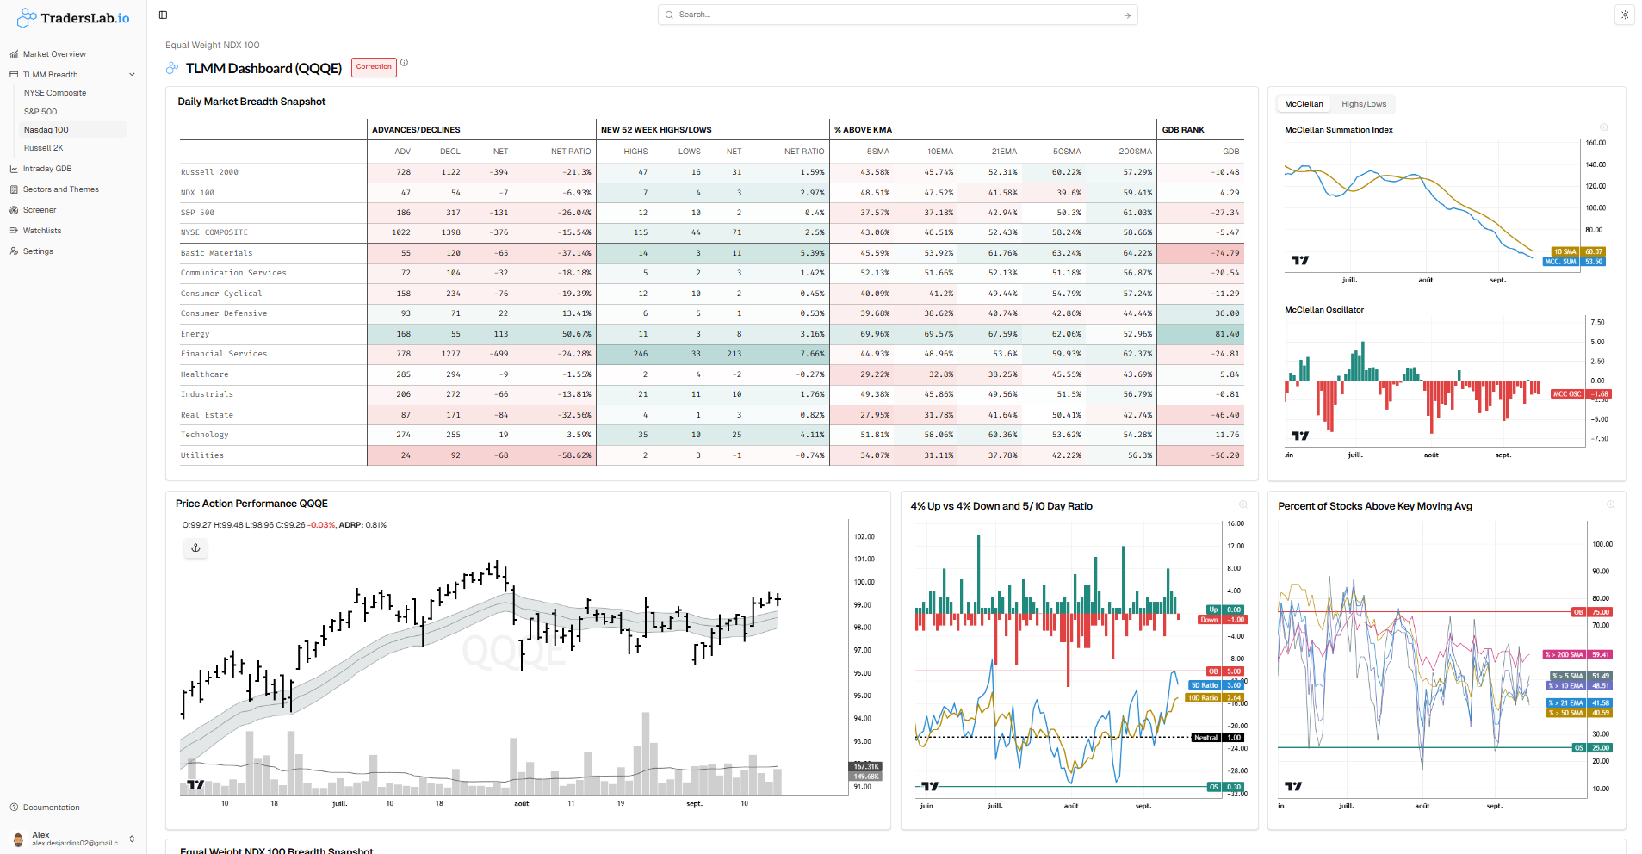The height and width of the screenshot is (854, 1642).
Task: Click zoom icon on Percent of Stocks panel
Action: 1610,504
